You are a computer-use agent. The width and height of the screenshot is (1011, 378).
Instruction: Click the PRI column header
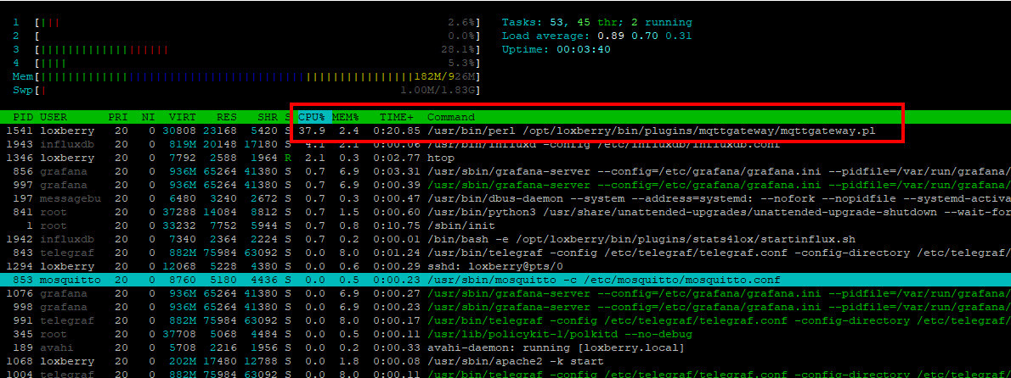click(117, 117)
